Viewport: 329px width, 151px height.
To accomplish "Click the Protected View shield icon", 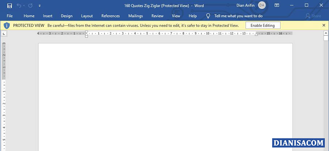I will tap(7, 25).
